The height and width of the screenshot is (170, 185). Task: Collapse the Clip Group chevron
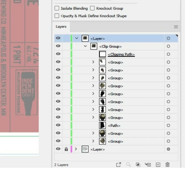tap(85, 46)
